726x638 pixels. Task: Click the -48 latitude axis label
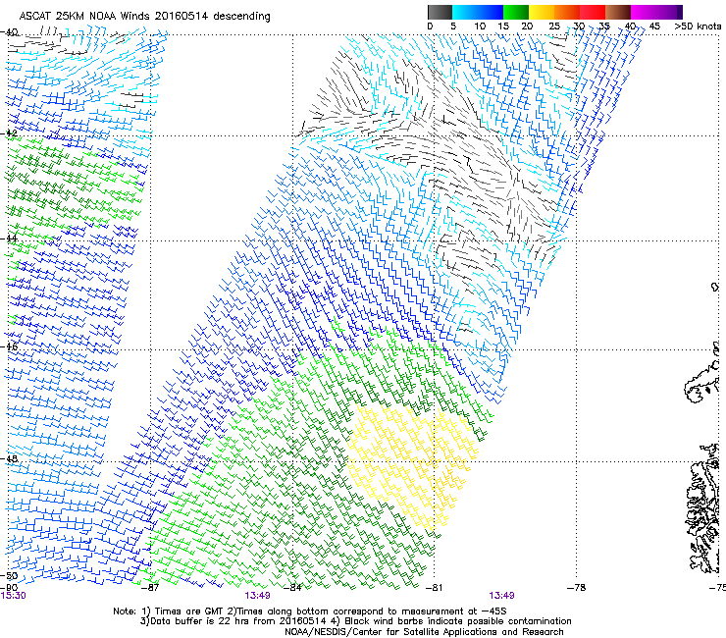10,458
